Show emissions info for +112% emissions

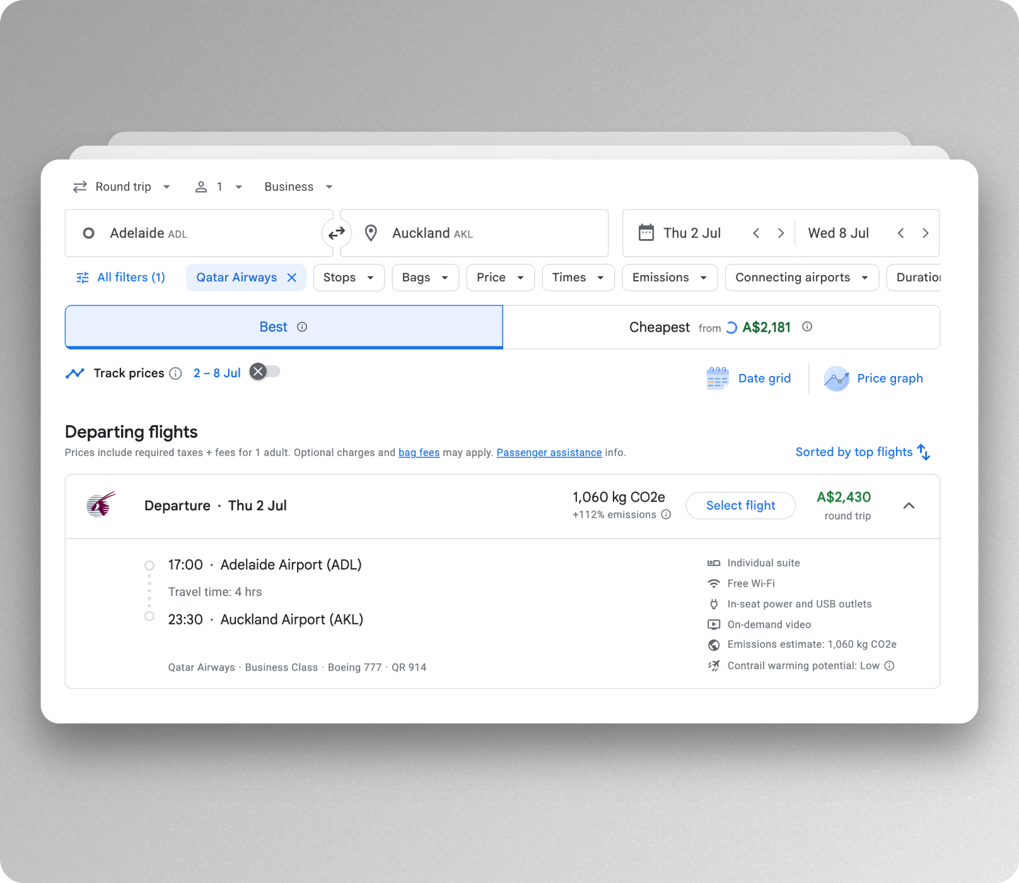tap(666, 515)
